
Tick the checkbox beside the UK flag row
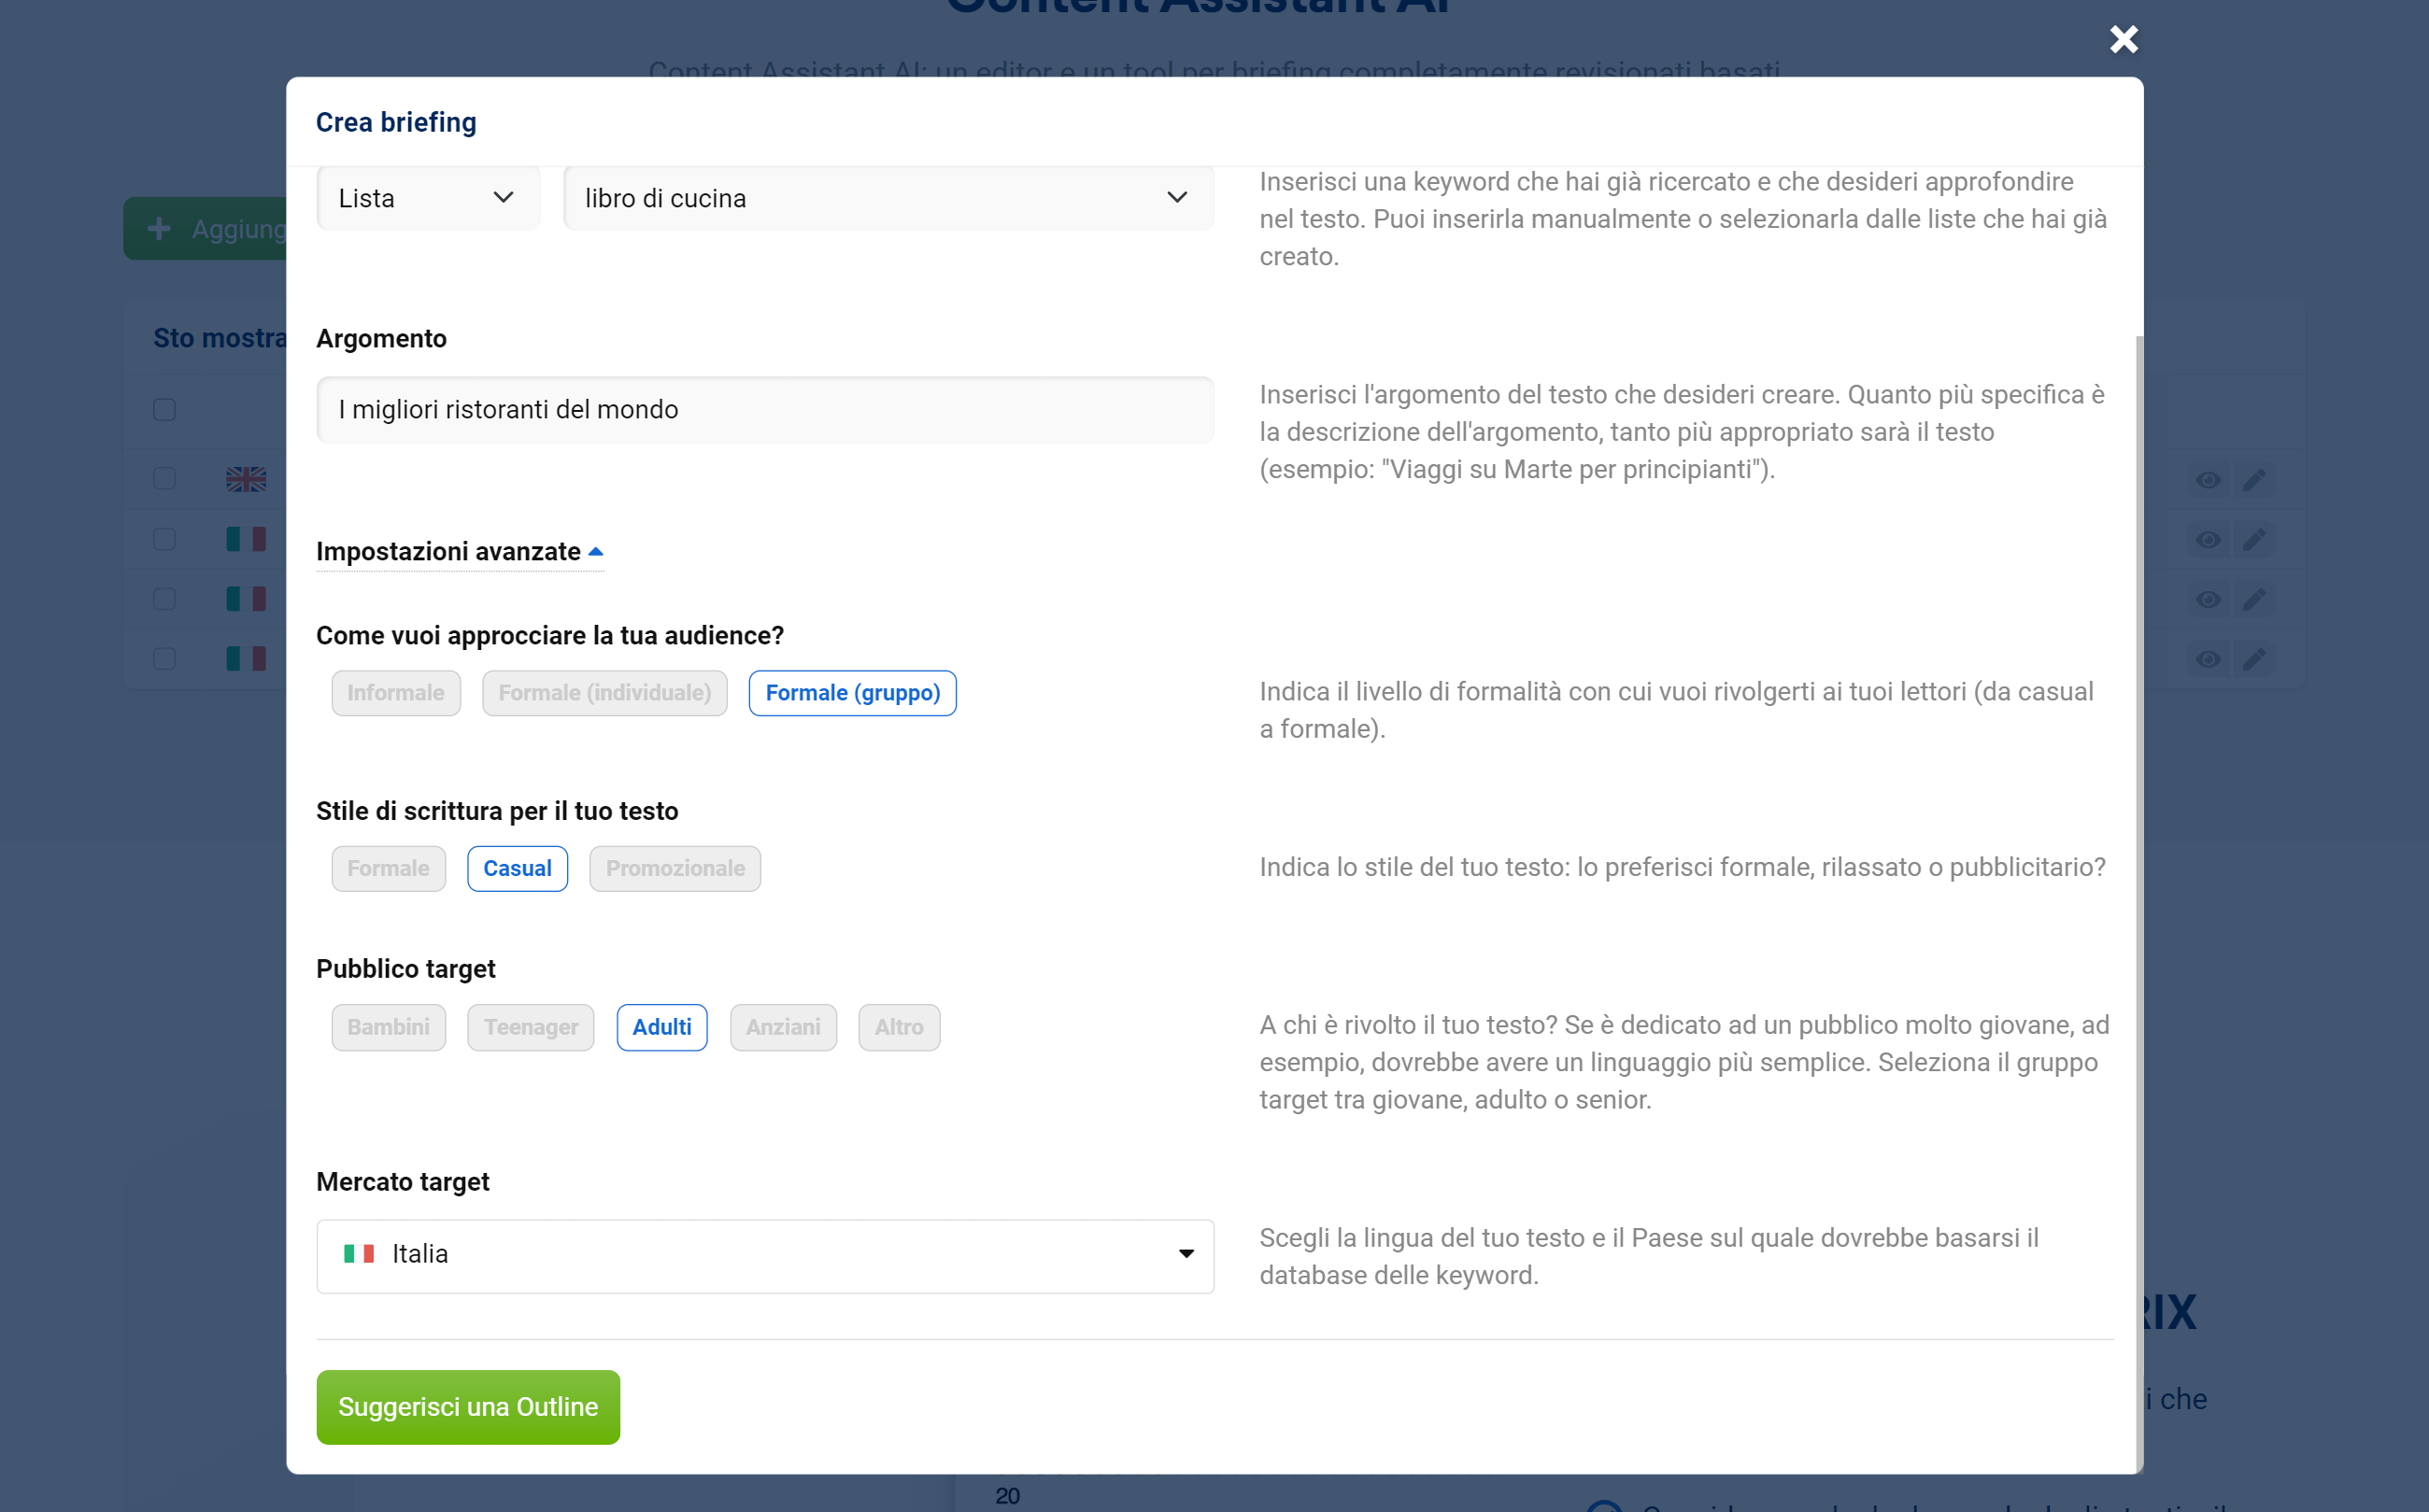(x=164, y=479)
